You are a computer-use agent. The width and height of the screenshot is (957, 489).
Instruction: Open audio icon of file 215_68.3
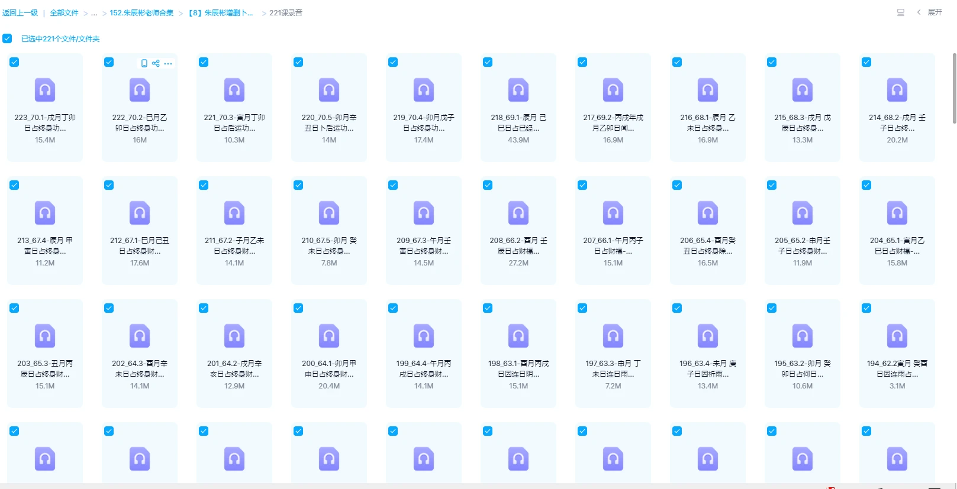803,90
